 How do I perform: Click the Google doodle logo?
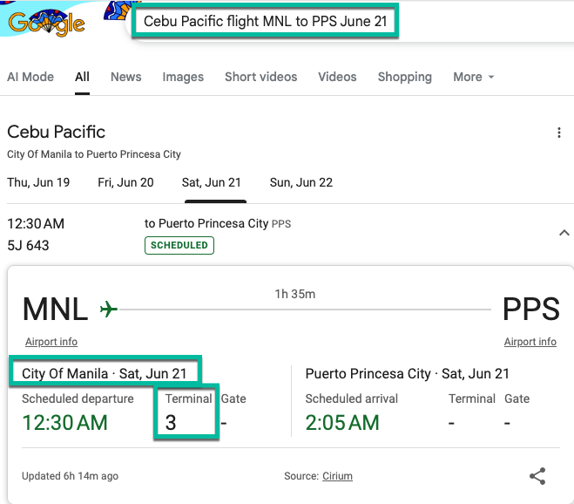point(46,23)
